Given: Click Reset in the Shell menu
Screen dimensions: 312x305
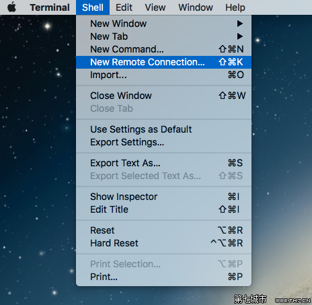Looking at the screenshot, I should 163,230.
